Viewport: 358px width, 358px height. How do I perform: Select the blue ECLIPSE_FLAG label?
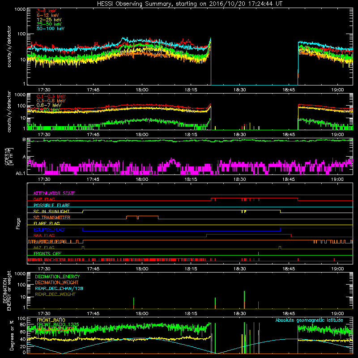(49, 230)
